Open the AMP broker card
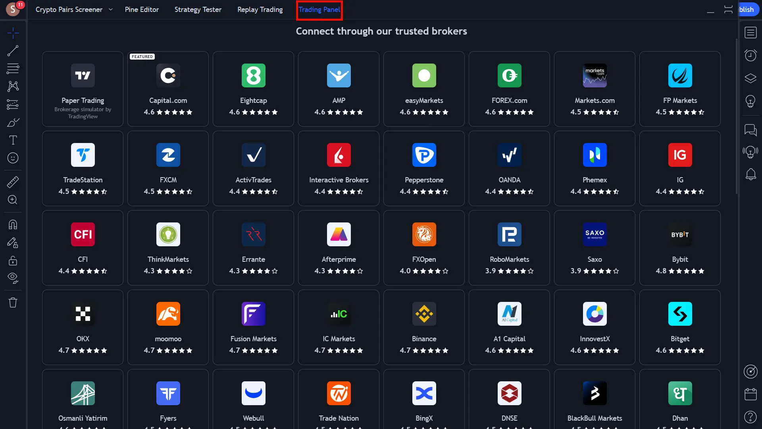This screenshot has width=762, height=429. (339, 89)
